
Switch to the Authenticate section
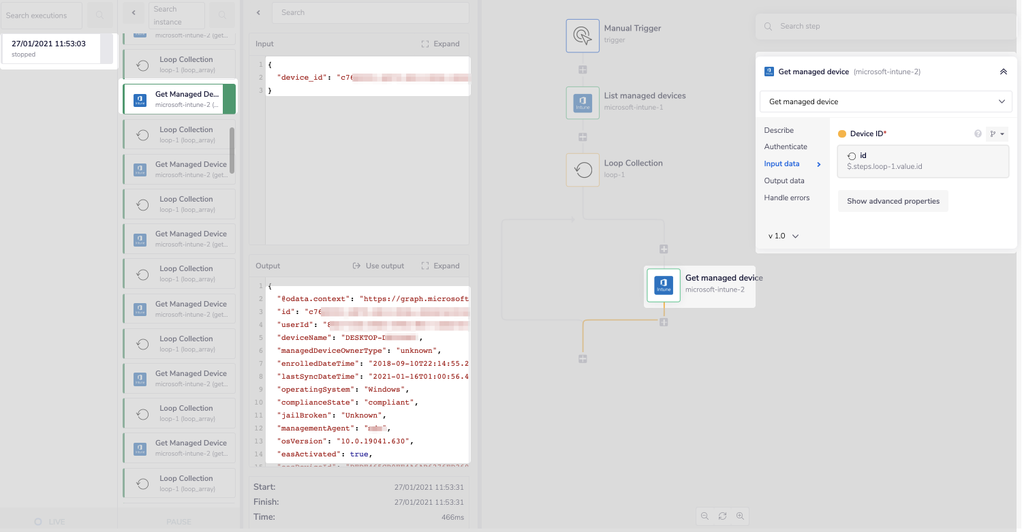point(785,146)
